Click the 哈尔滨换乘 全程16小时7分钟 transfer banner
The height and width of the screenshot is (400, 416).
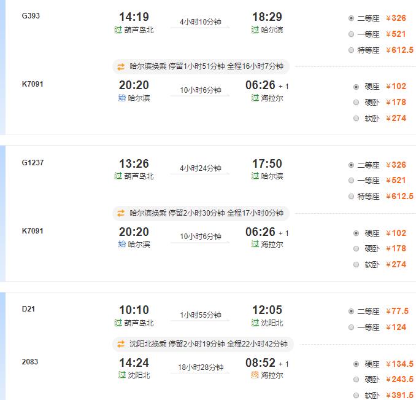(x=201, y=66)
